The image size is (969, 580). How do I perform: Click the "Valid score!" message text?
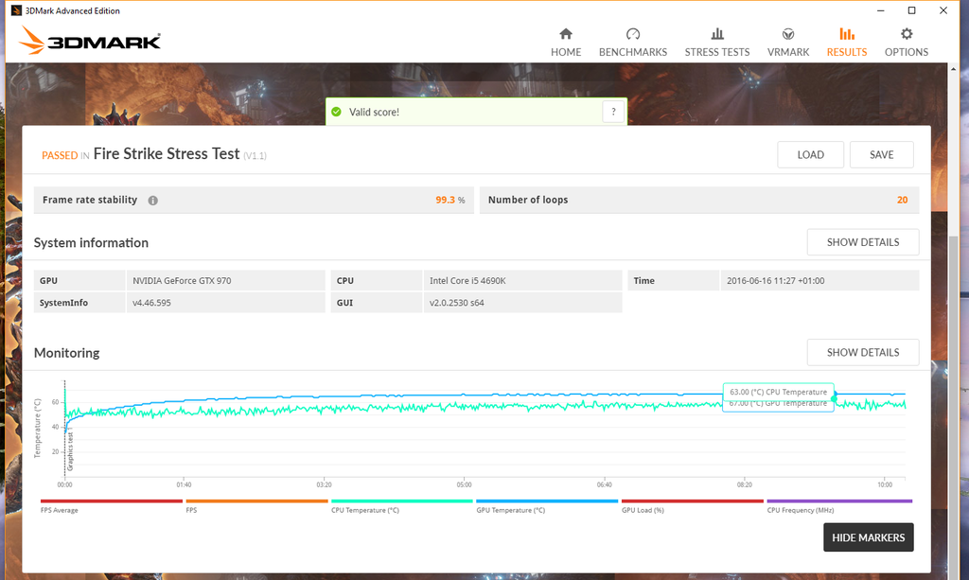coord(374,112)
